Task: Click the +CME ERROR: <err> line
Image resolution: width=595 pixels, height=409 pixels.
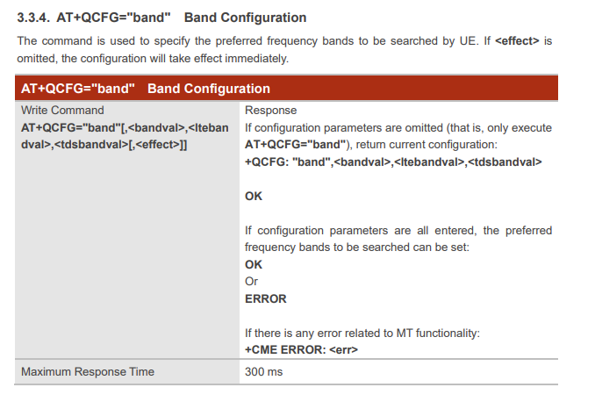Action: pos(301,349)
